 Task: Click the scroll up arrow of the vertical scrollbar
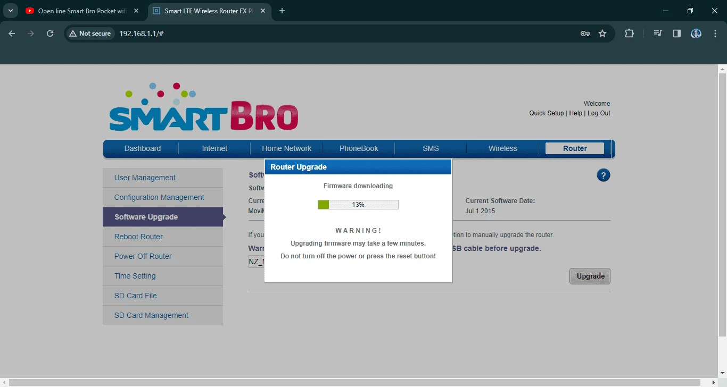pos(722,69)
